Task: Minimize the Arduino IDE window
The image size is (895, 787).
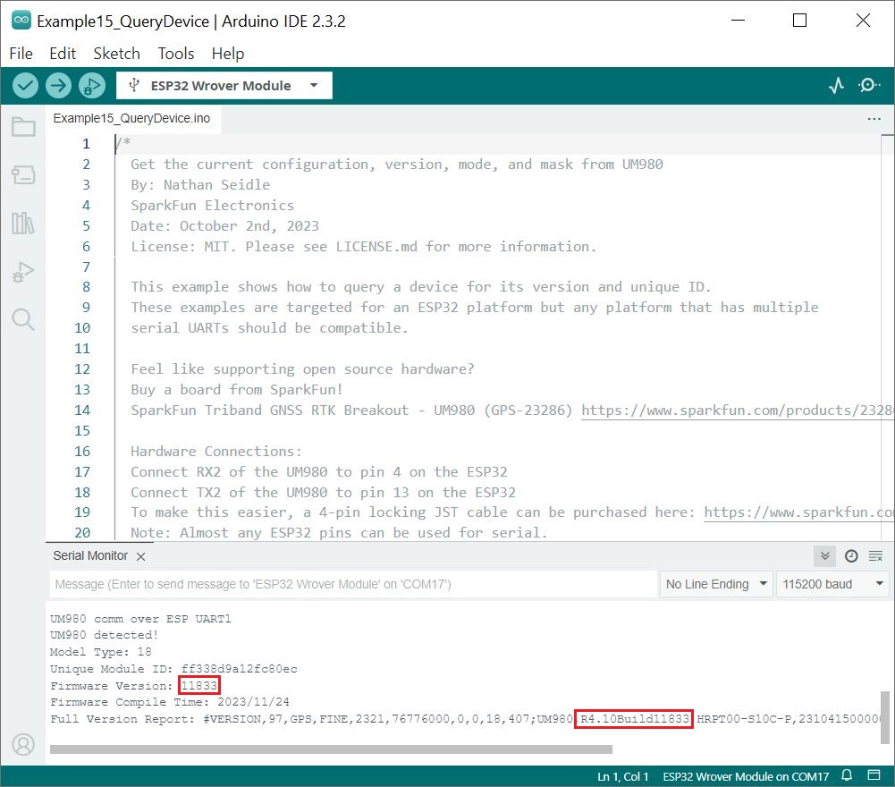Action: coord(738,21)
